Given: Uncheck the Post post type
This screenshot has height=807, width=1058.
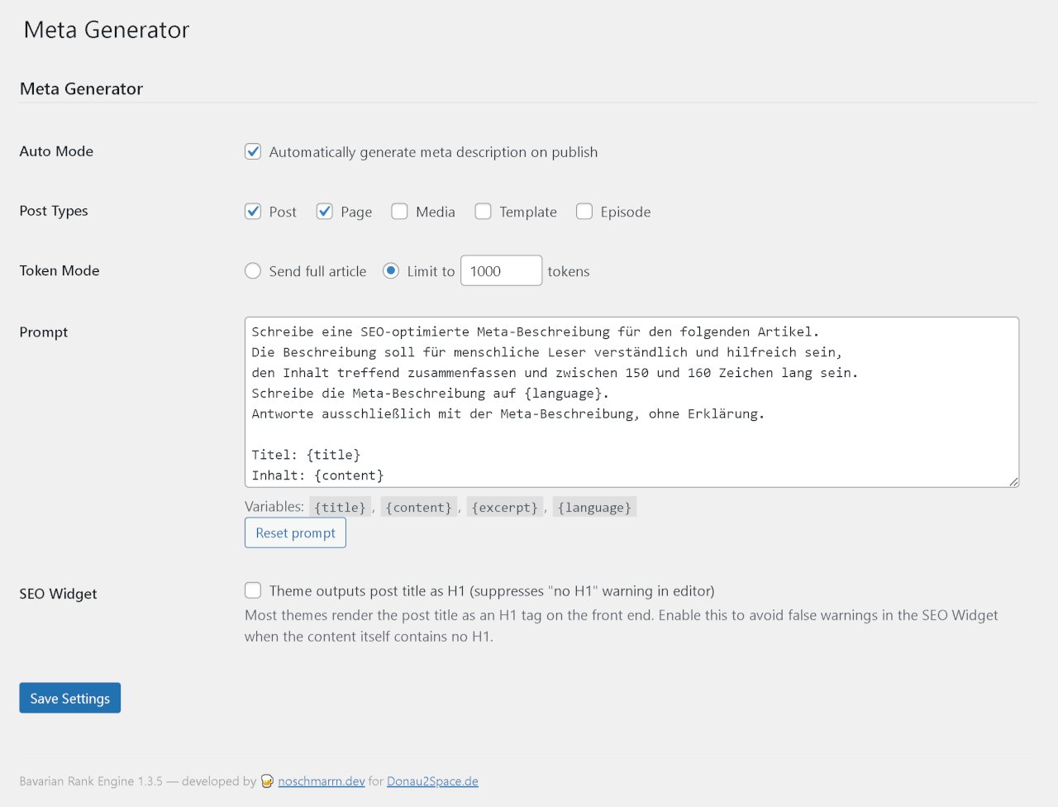Looking at the screenshot, I should 252,211.
